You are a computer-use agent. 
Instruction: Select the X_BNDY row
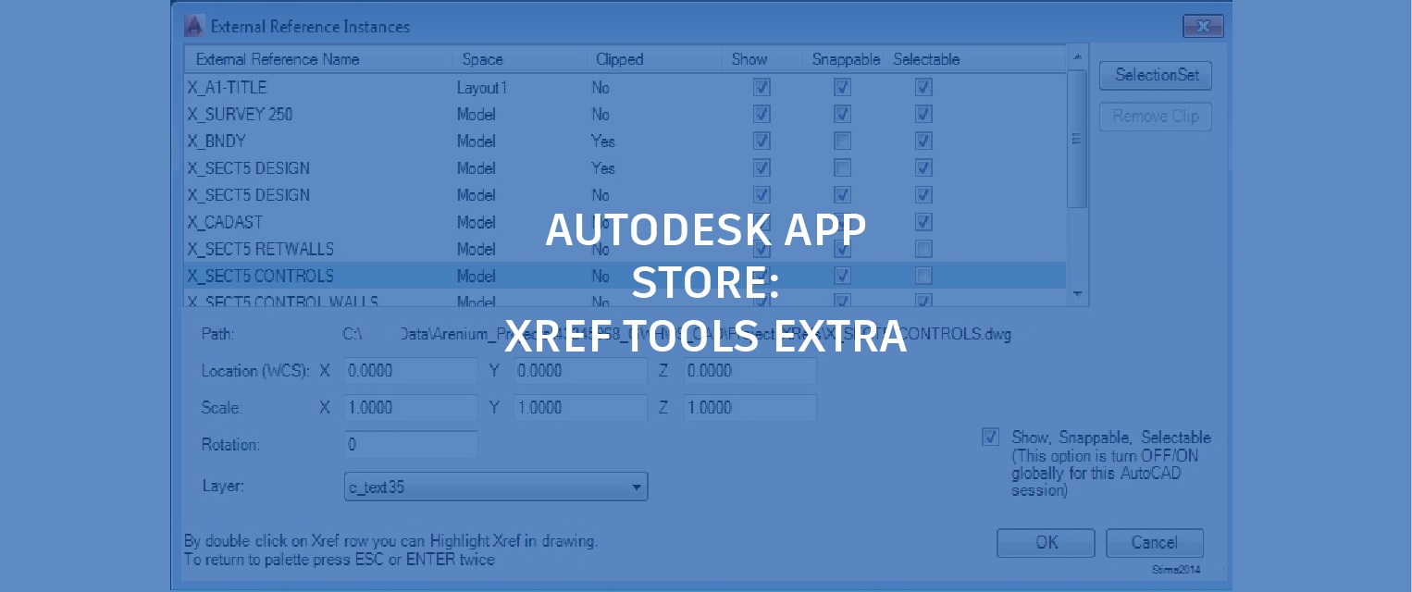pyautogui.click(x=625, y=142)
